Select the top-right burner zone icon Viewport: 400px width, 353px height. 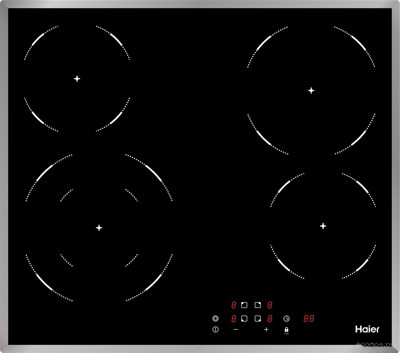[258, 305]
